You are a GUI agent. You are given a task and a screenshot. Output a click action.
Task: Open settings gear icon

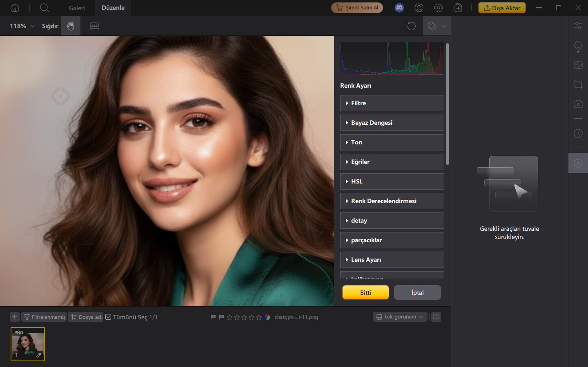point(439,8)
